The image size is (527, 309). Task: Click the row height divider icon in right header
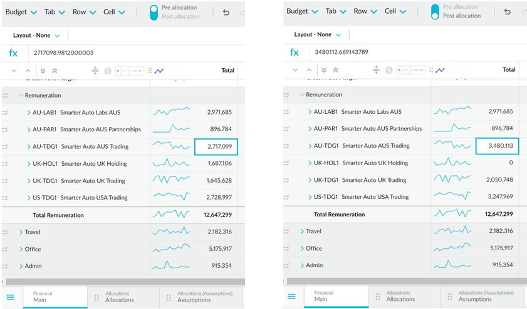point(376,70)
